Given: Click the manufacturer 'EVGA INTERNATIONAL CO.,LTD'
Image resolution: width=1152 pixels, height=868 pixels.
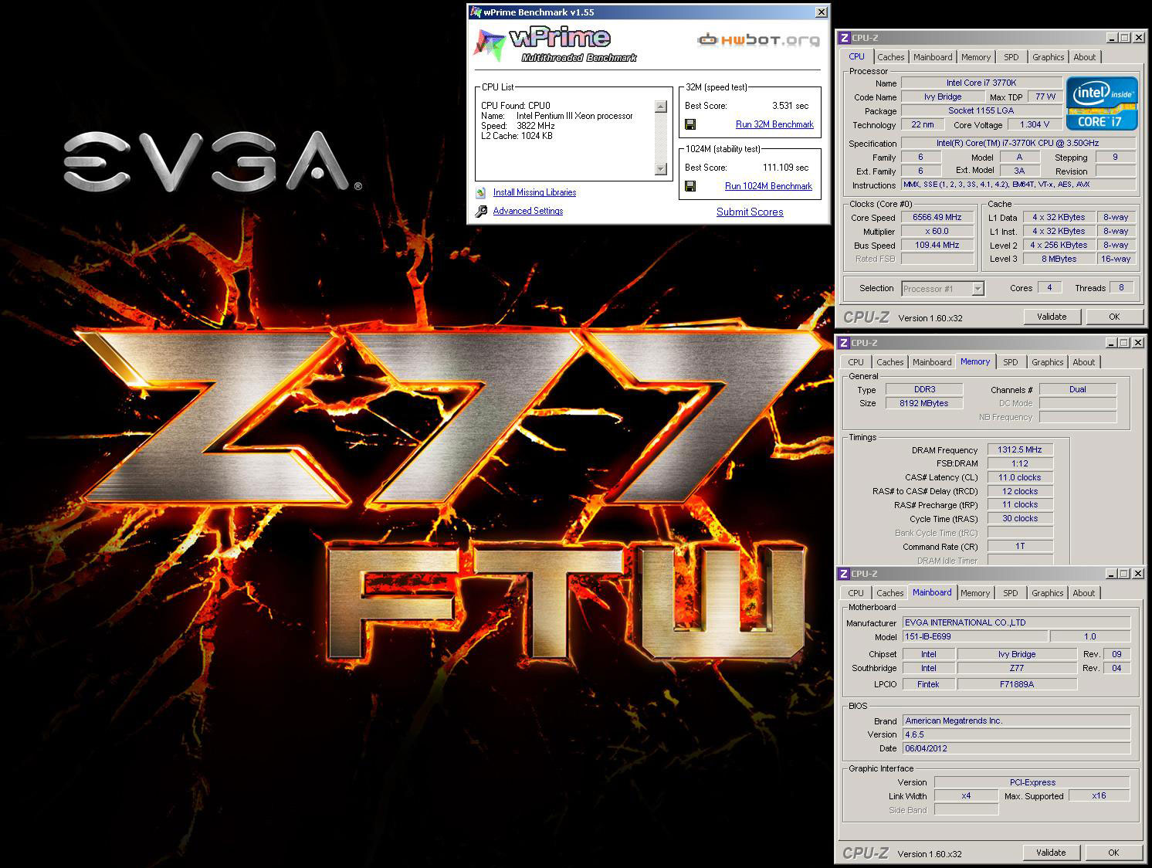Looking at the screenshot, I should [x=1016, y=622].
